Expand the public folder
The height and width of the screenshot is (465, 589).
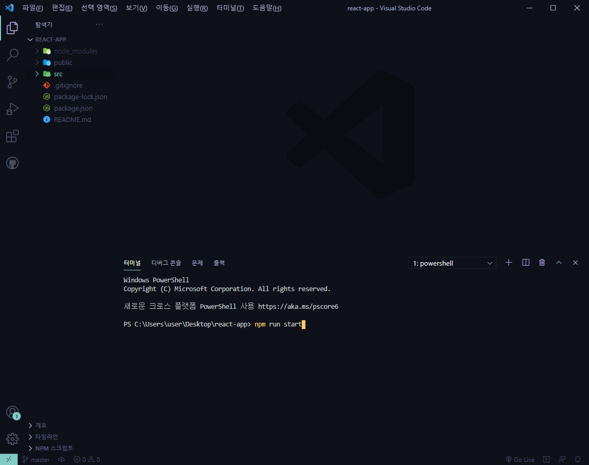click(69, 62)
